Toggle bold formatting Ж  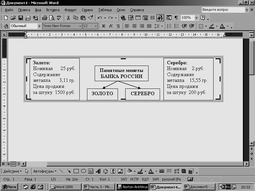[103, 26]
